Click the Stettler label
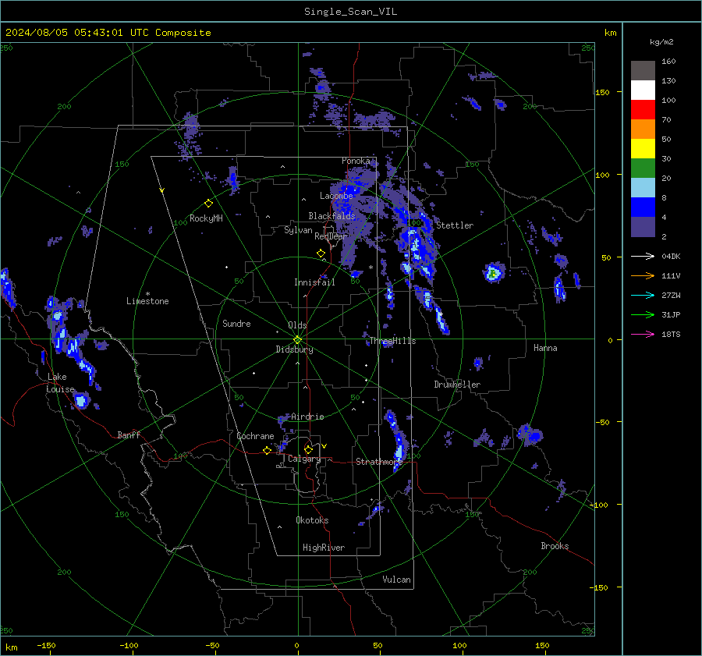 pyautogui.click(x=455, y=225)
